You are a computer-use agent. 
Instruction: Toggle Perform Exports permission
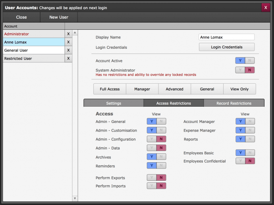pyautogui.click(x=156, y=178)
